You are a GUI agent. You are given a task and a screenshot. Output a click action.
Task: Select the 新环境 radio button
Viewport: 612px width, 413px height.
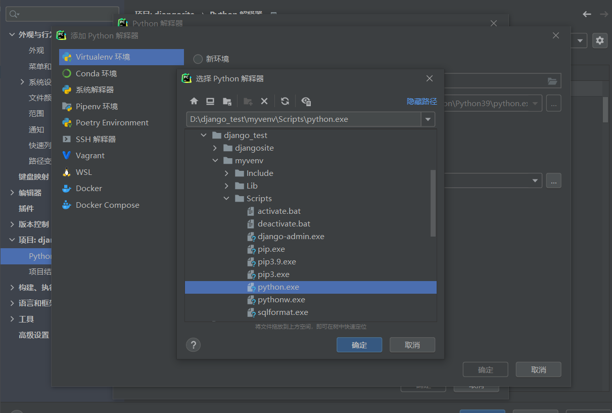(198, 59)
